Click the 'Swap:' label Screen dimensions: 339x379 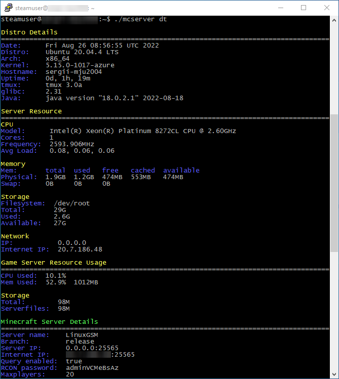(x=11, y=184)
